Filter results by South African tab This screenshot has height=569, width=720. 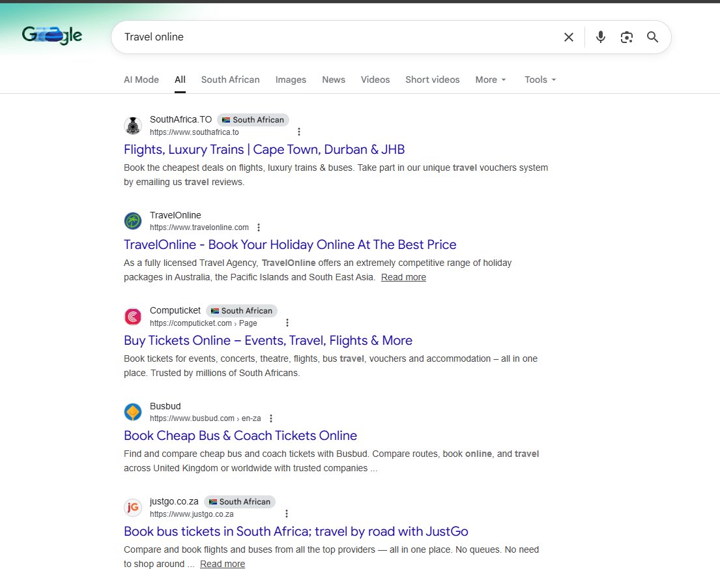pyautogui.click(x=231, y=80)
